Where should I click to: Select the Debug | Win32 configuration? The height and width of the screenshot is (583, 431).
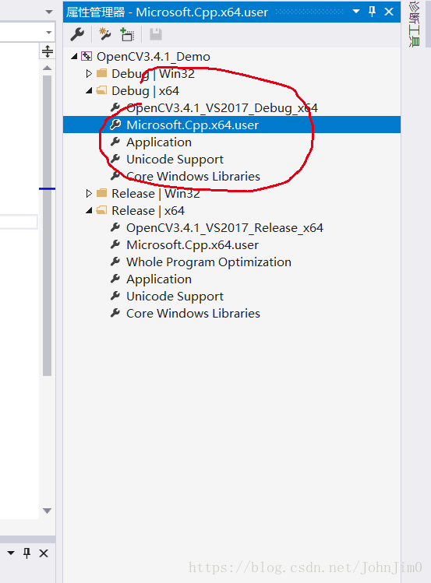(x=153, y=74)
